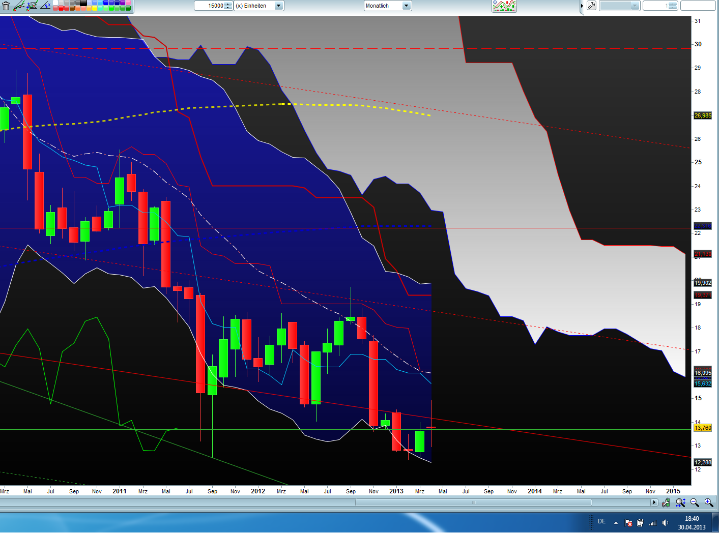Image resolution: width=719 pixels, height=533 pixels.
Task: Click the 21,130 red price label
Action: [703, 254]
